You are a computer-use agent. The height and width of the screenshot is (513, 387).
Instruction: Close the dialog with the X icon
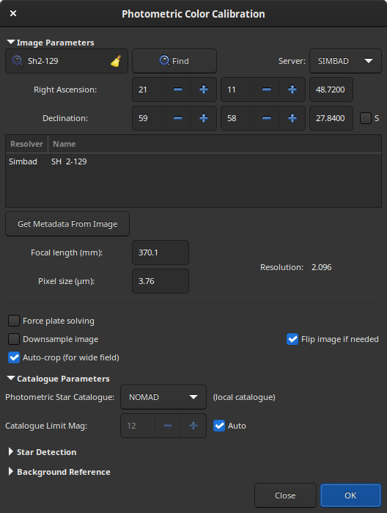pyautogui.click(x=13, y=13)
